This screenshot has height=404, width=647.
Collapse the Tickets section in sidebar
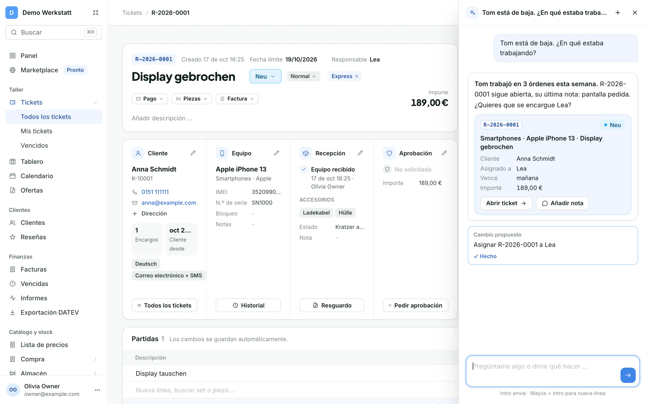click(95, 102)
